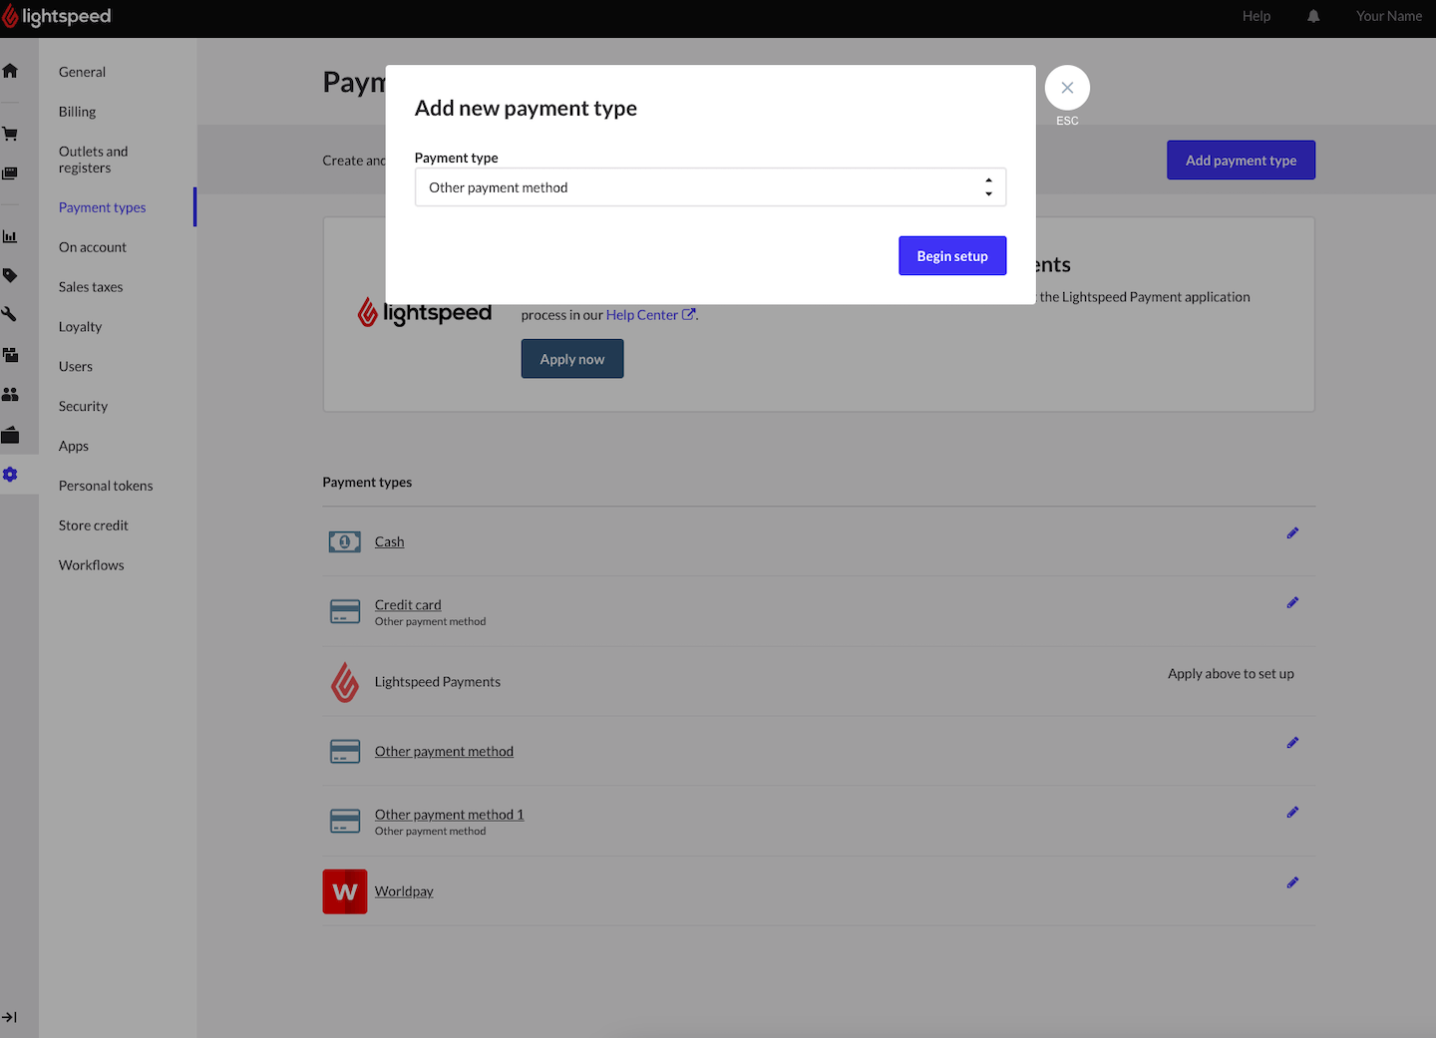The width and height of the screenshot is (1436, 1038).
Task: Click the wrench icon in sidebar
Action: click(10, 314)
